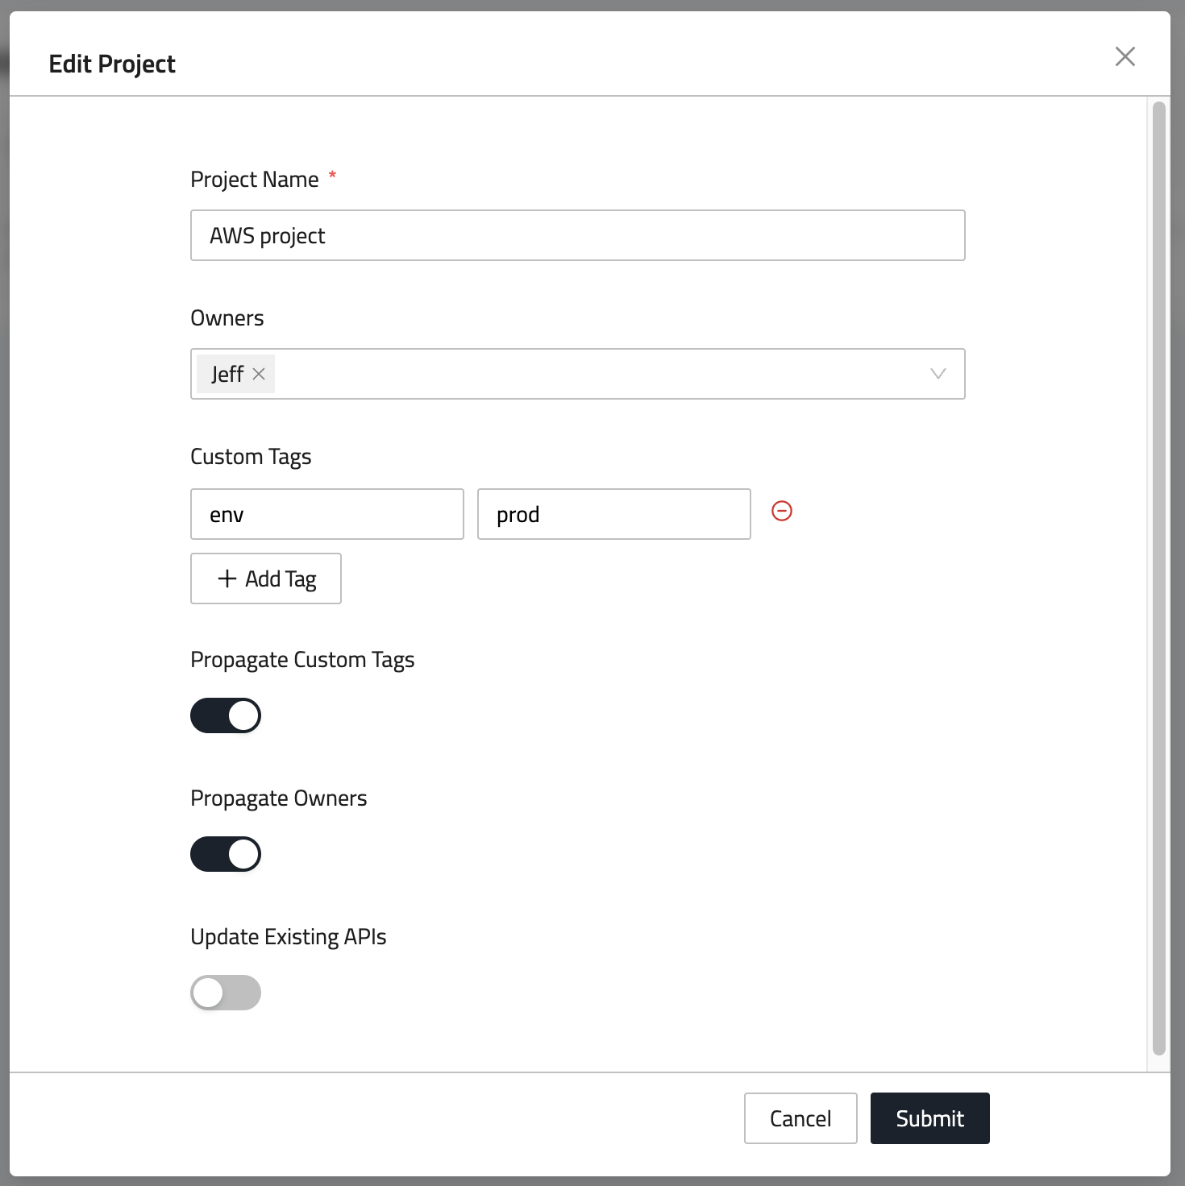The width and height of the screenshot is (1185, 1186).
Task: Click the dialog's vertical scrollbar
Action: pyautogui.click(x=1159, y=577)
